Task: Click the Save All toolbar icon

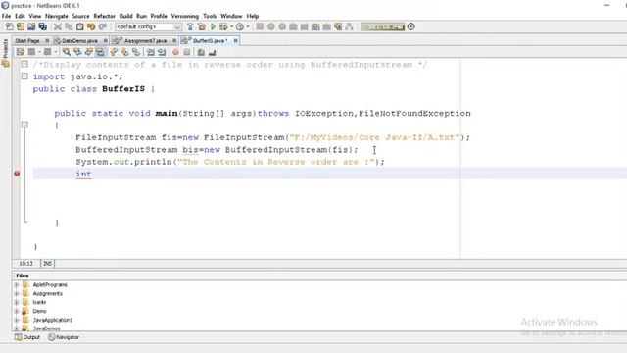Action: click(x=43, y=26)
